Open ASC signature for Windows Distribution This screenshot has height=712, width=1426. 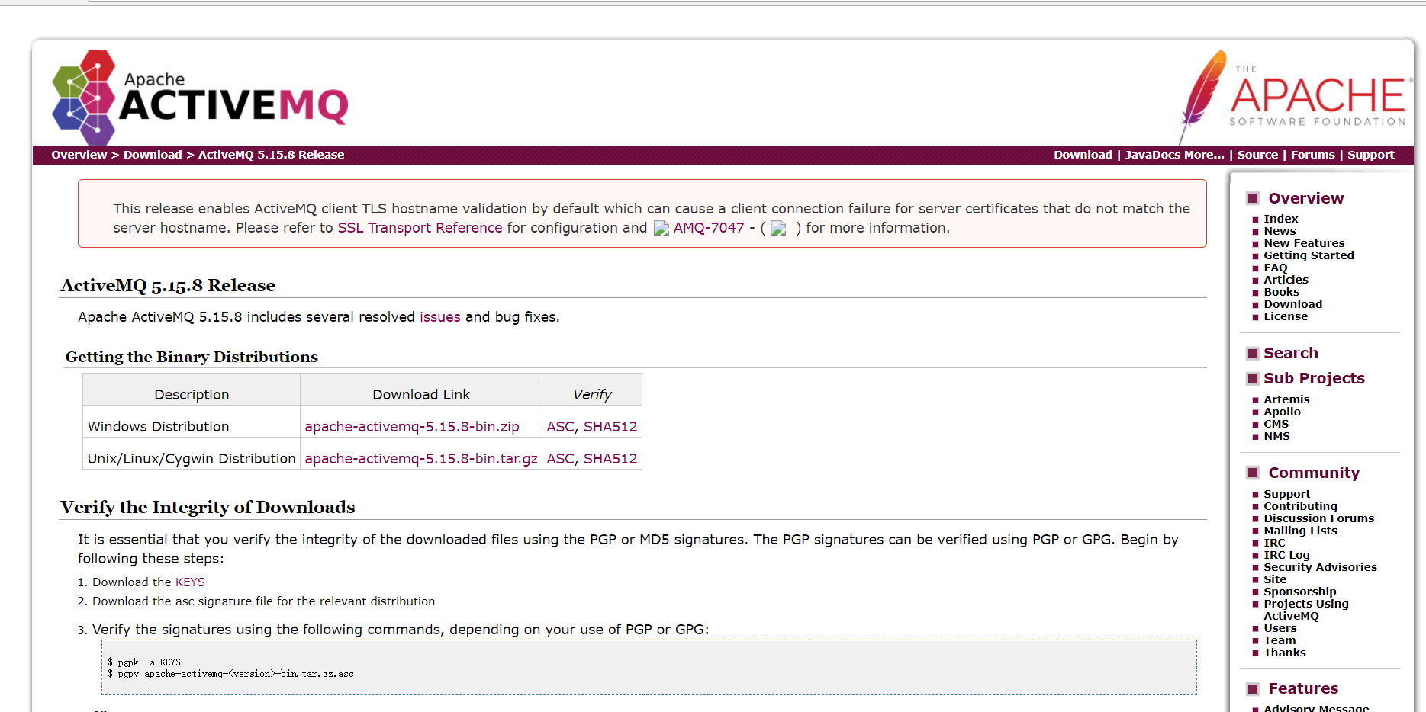click(561, 427)
